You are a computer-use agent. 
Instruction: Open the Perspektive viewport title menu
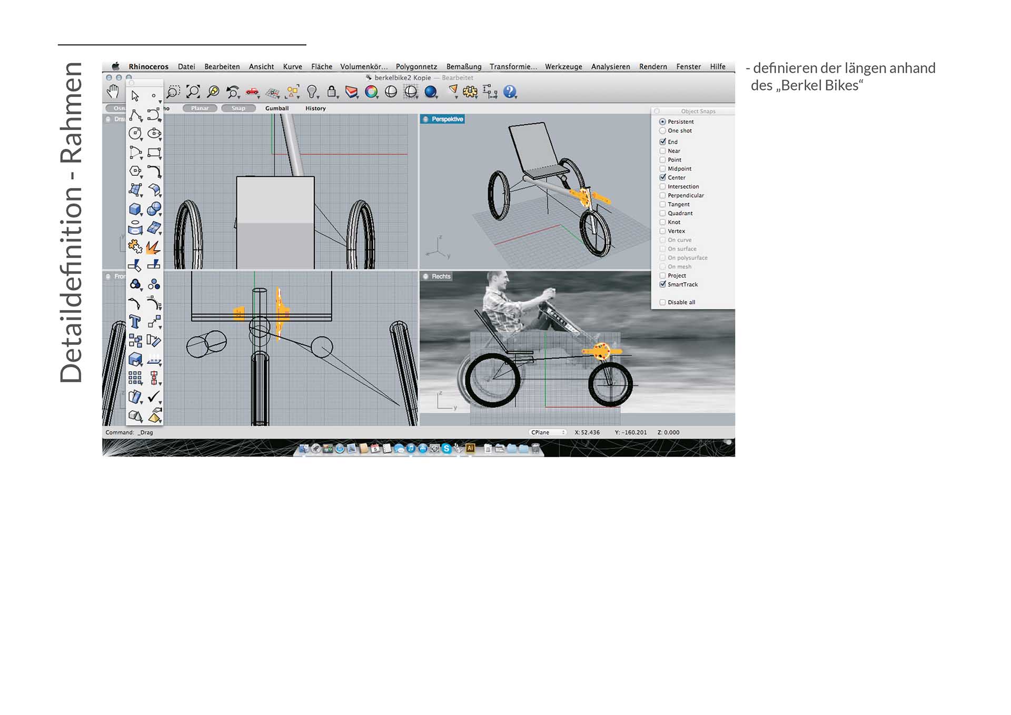447,119
